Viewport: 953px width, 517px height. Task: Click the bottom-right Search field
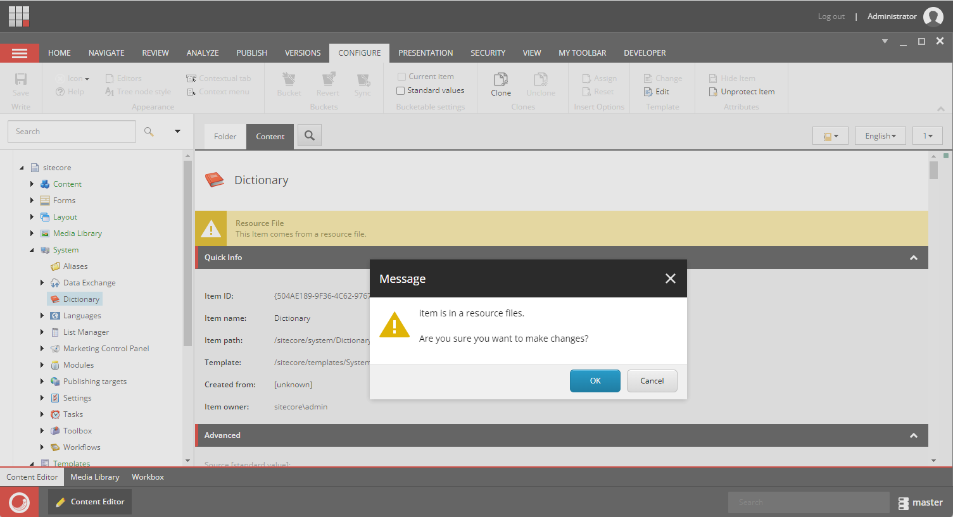[809, 502]
